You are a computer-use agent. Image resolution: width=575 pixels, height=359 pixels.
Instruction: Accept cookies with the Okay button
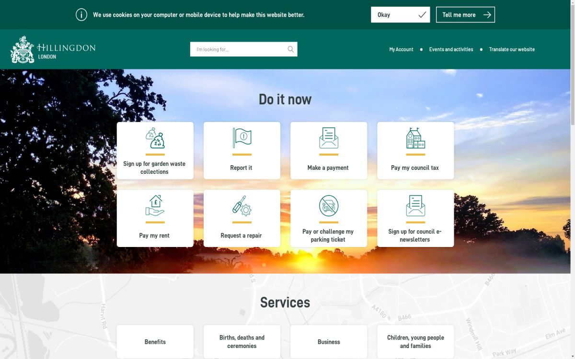pyautogui.click(x=400, y=14)
